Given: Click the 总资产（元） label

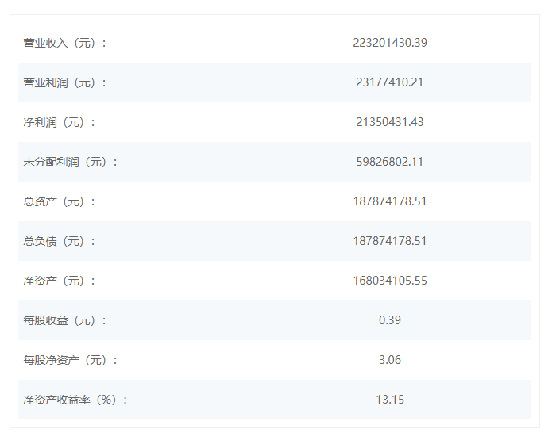Looking at the screenshot, I should coord(60,201).
